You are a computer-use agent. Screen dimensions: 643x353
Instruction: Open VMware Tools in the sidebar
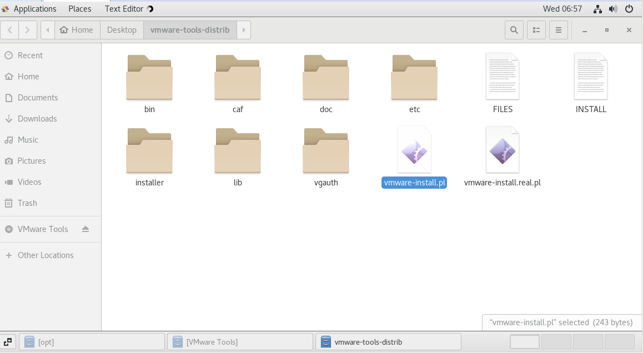point(43,229)
